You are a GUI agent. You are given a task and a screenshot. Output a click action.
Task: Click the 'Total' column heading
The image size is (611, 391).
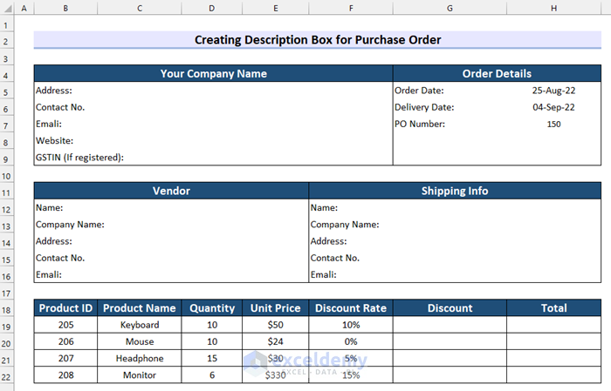(x=553, y=307)
